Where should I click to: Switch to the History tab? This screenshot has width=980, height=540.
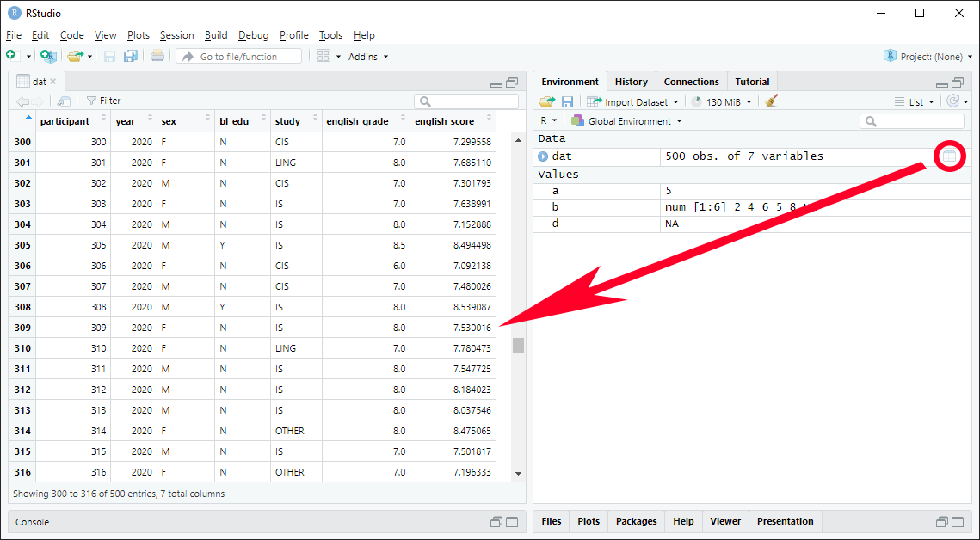631,82
